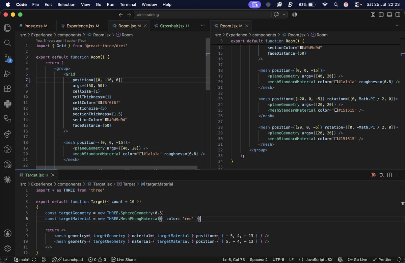Open more actions for Target.jsx editor group
This screenshot has height=263, width=405.
[398, 175]
